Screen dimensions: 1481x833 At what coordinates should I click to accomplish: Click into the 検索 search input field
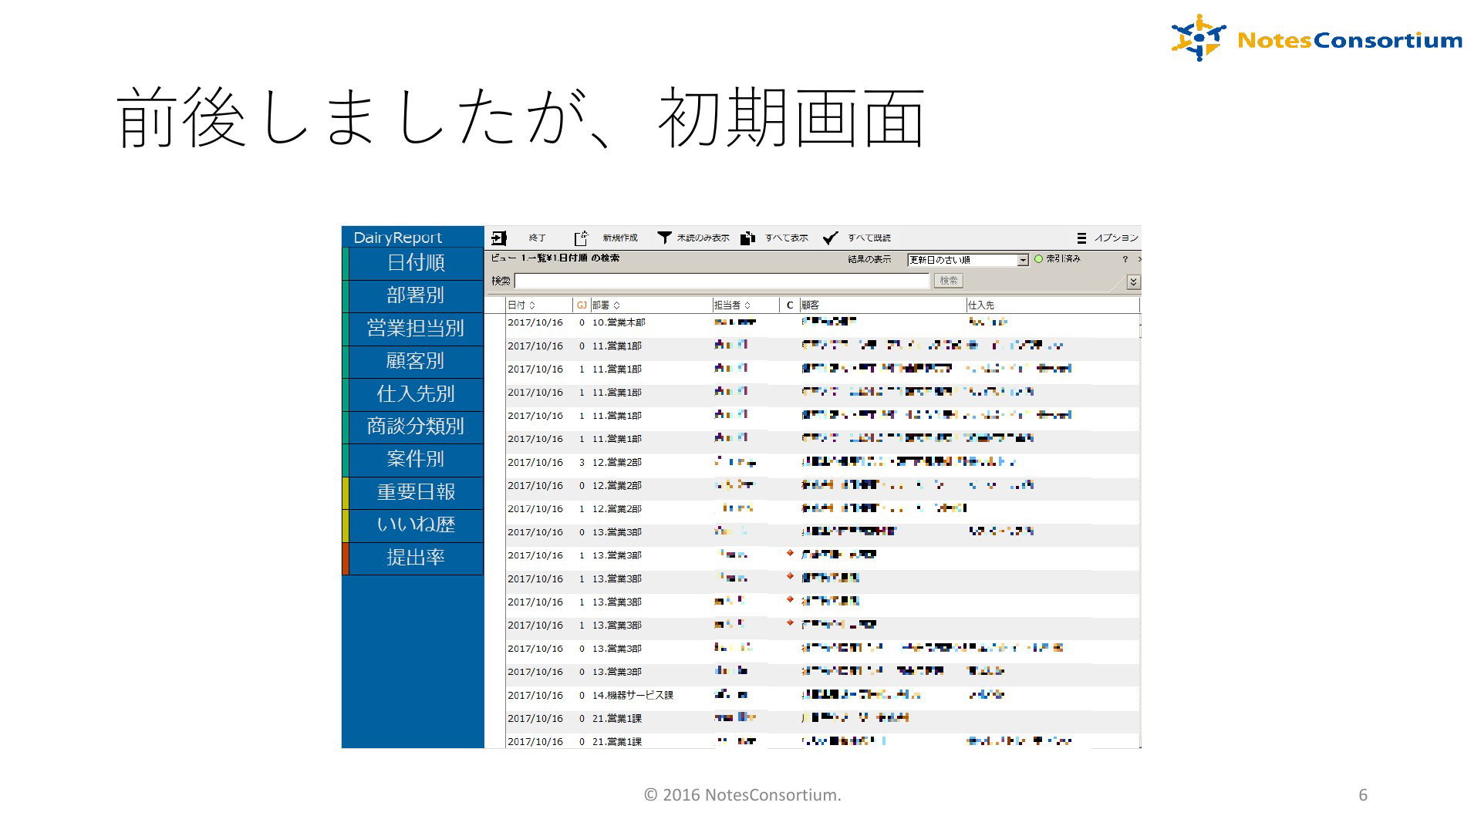coord(722,281)
